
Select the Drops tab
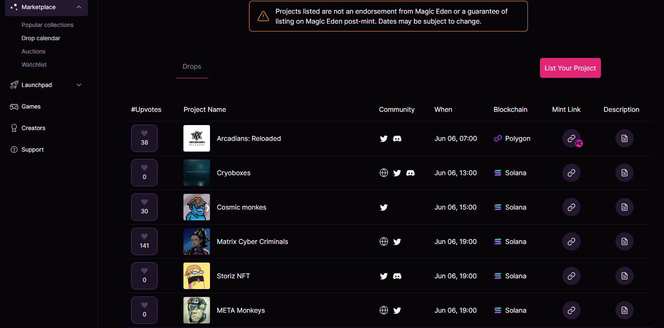[192, 67]
